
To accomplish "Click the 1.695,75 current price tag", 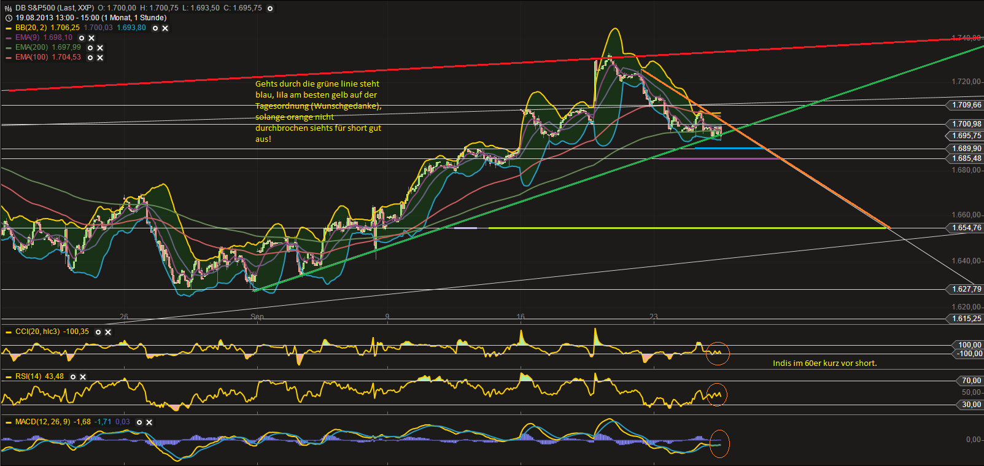I will coord(964,136).
